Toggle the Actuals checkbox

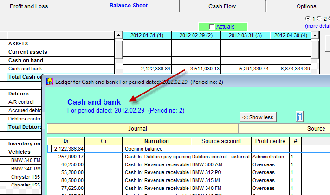213,27
